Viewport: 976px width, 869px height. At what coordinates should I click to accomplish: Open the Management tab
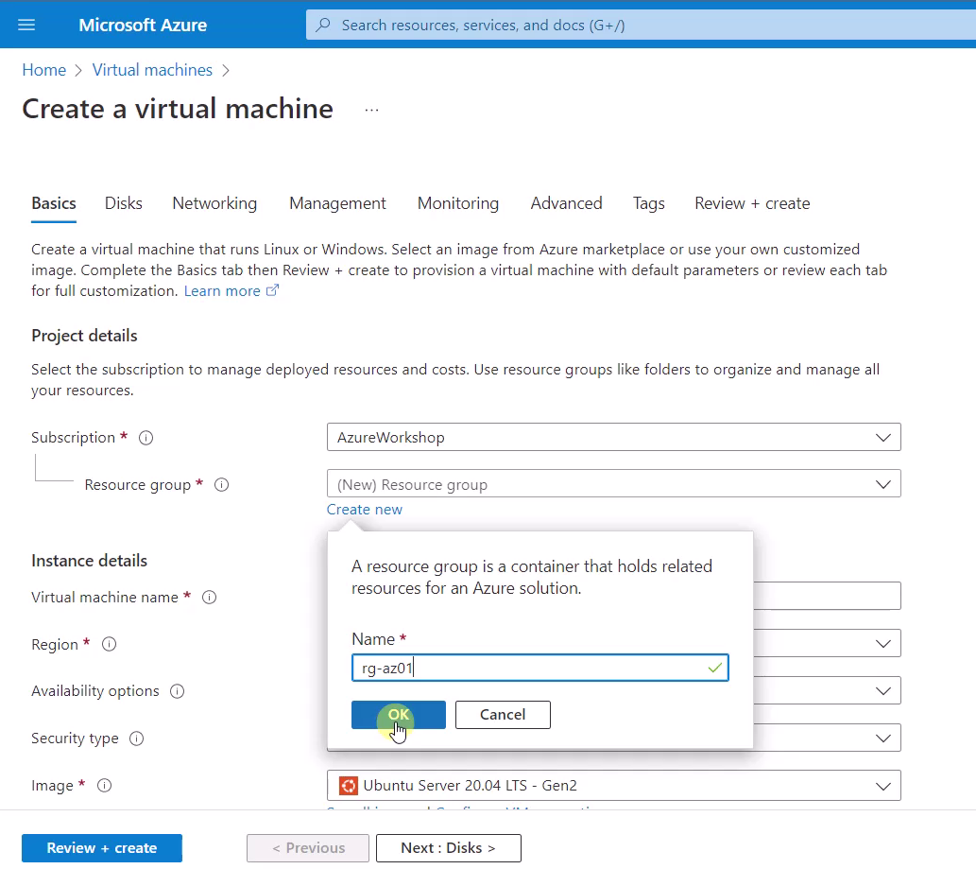pos(337,203)
